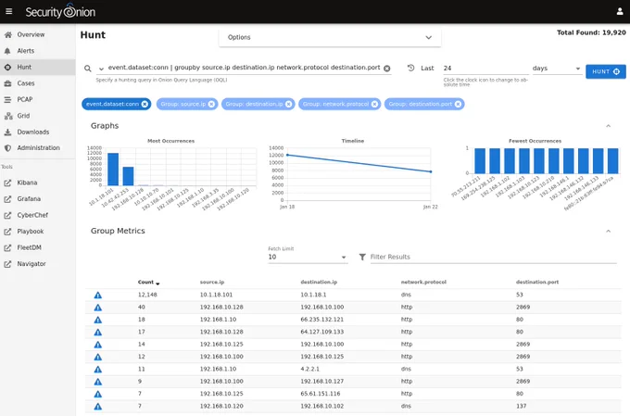Expand the Options panel
The height and width of the screenshot is (416, 630).
click(330, 37)
